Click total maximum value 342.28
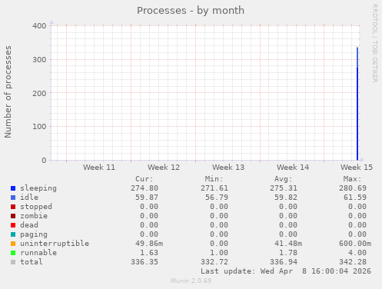The image size is (382, 289). pyautogui.click(x=353, y=262)
